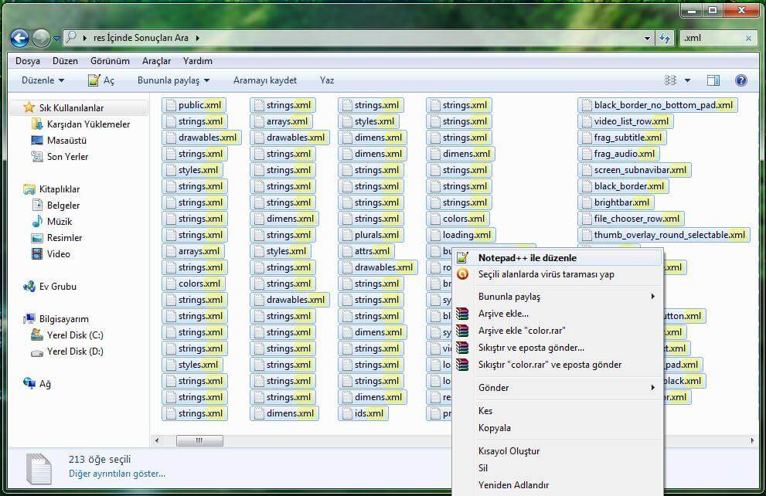Click Diğer ayrıntıları göster link
The height and width of the screenshot is (496, 766).
[117, 474]
